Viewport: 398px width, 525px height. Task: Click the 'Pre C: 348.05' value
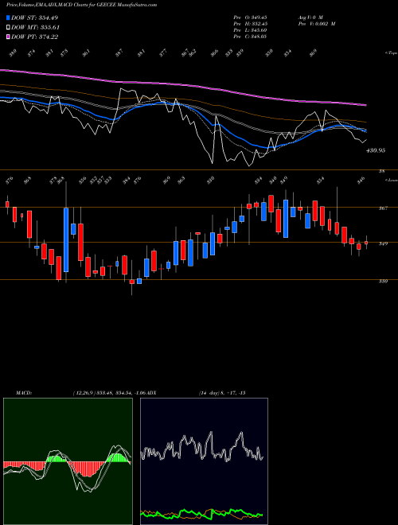point(250,37)
